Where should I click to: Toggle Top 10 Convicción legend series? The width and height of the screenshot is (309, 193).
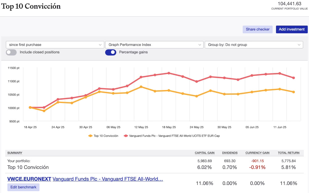103,136
